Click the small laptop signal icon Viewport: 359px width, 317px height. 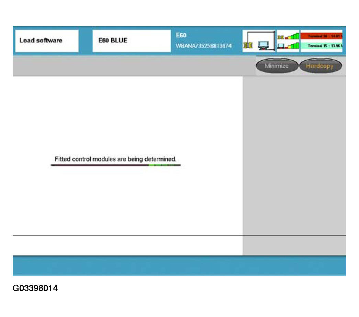(281, 46)
